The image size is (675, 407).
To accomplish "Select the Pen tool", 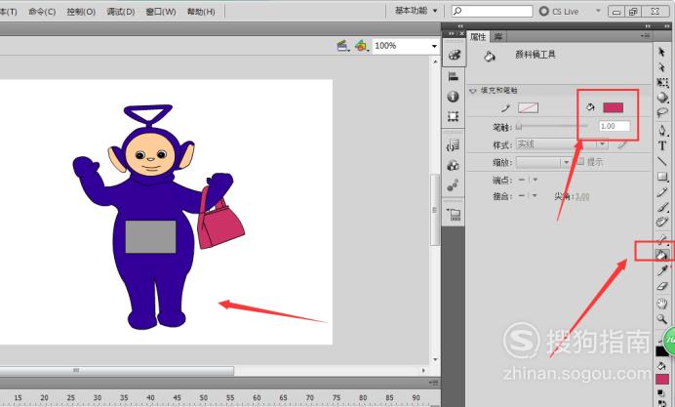I will coord(662,131).
